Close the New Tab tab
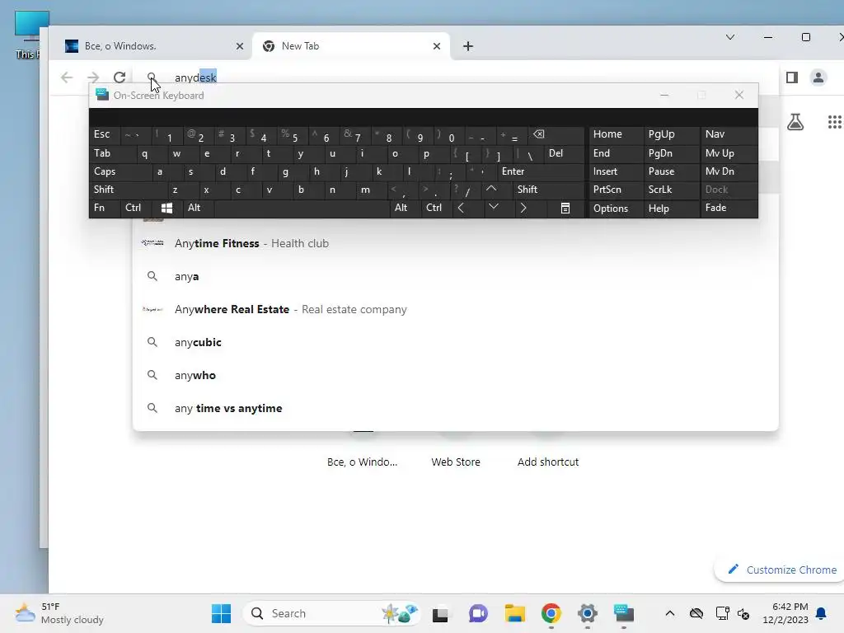Image resolution: width=844 pixels, height=633 pixels. [x=437, y=46]
